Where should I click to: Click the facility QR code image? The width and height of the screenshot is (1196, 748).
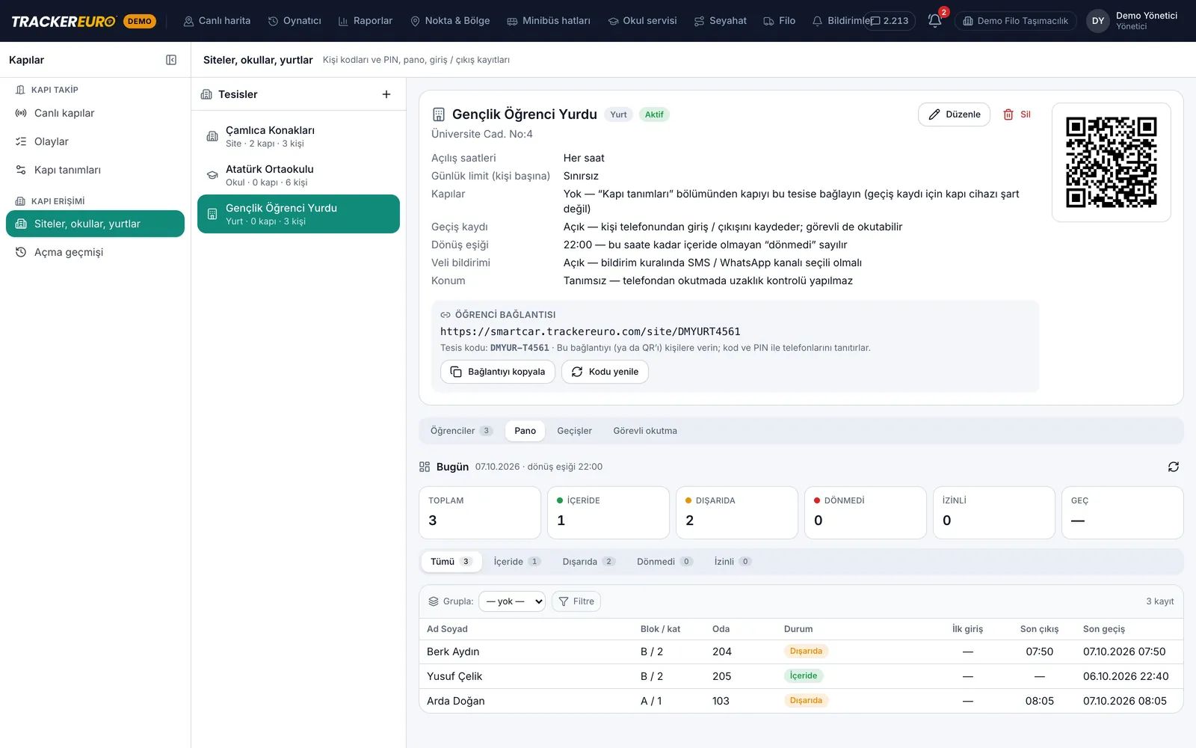click(x=1112, y=162)
